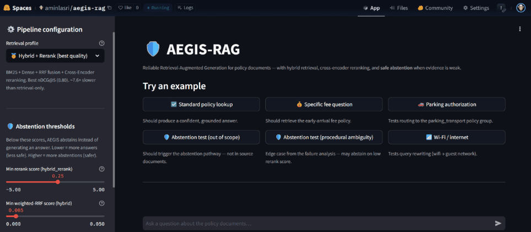
Task: Show help for Min weighted-RRF score
Action: (x=101, y=203)
